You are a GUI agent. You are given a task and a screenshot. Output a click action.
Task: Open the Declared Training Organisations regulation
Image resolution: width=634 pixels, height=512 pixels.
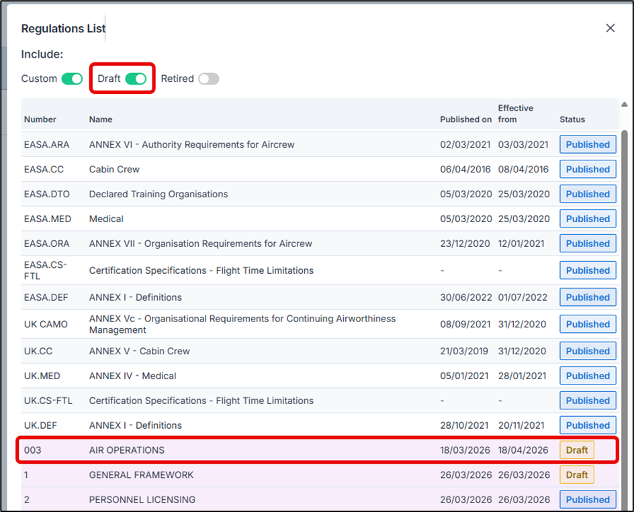[158, 194]
